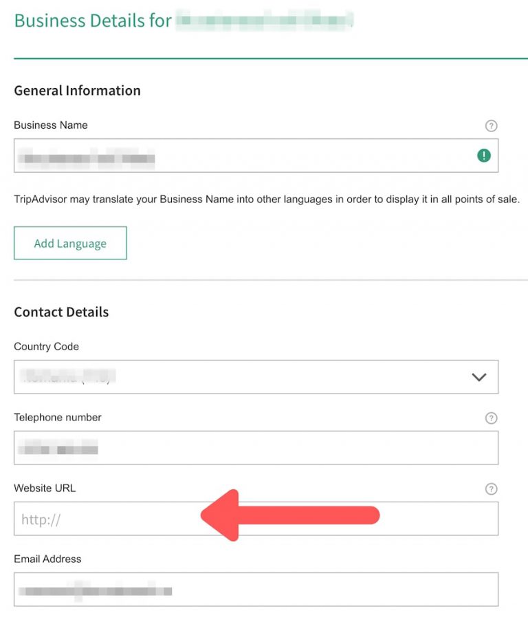Focus the Telephone number input
528x622 pixels.
tap(256, 447)
